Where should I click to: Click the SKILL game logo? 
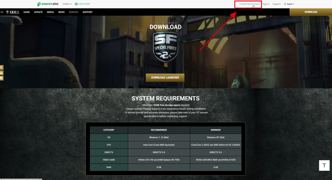[x=13, y=12]
